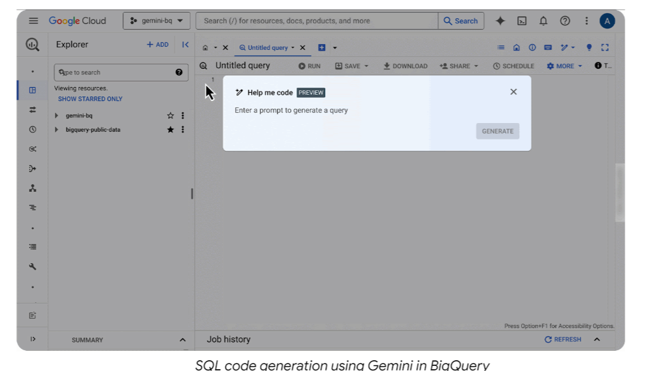650x371 pixels.
Task: Open Gemini sparkle assistant icon
Action: (x=500, y=21)
